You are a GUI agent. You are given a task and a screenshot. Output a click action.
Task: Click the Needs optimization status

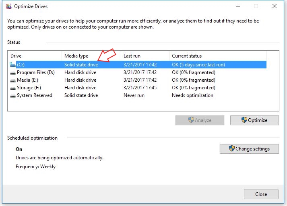point(192,95)
